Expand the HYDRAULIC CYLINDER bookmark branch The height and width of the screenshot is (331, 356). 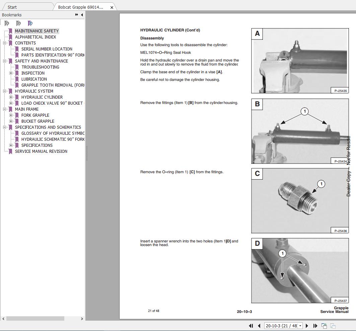(10, 97)
